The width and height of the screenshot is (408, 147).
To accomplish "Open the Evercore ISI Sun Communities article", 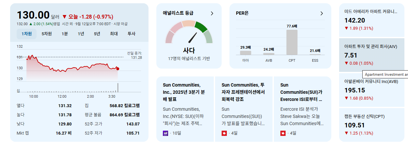I will (303, 109).
